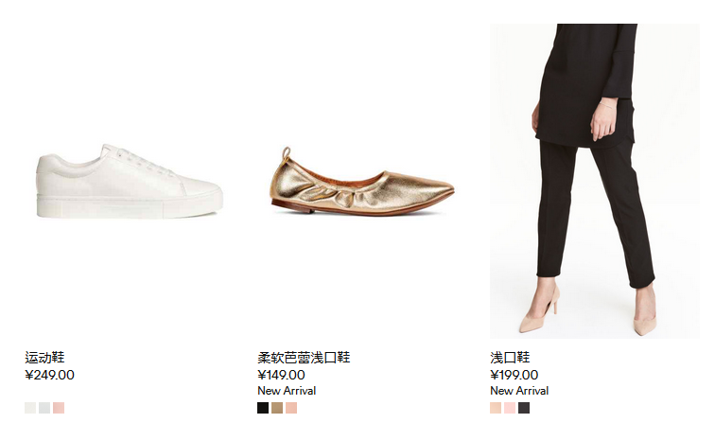715x423 pixels.
Task: Click the 运动鞋 product title
Action: point(44,358)
